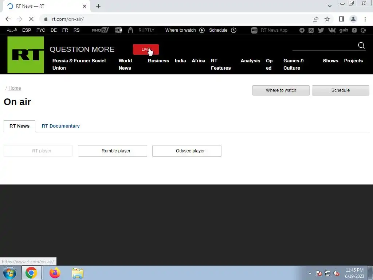This screenshot has height=280, width=373.
Task: Go back using browser back arrow
Action: click(8, 19)
